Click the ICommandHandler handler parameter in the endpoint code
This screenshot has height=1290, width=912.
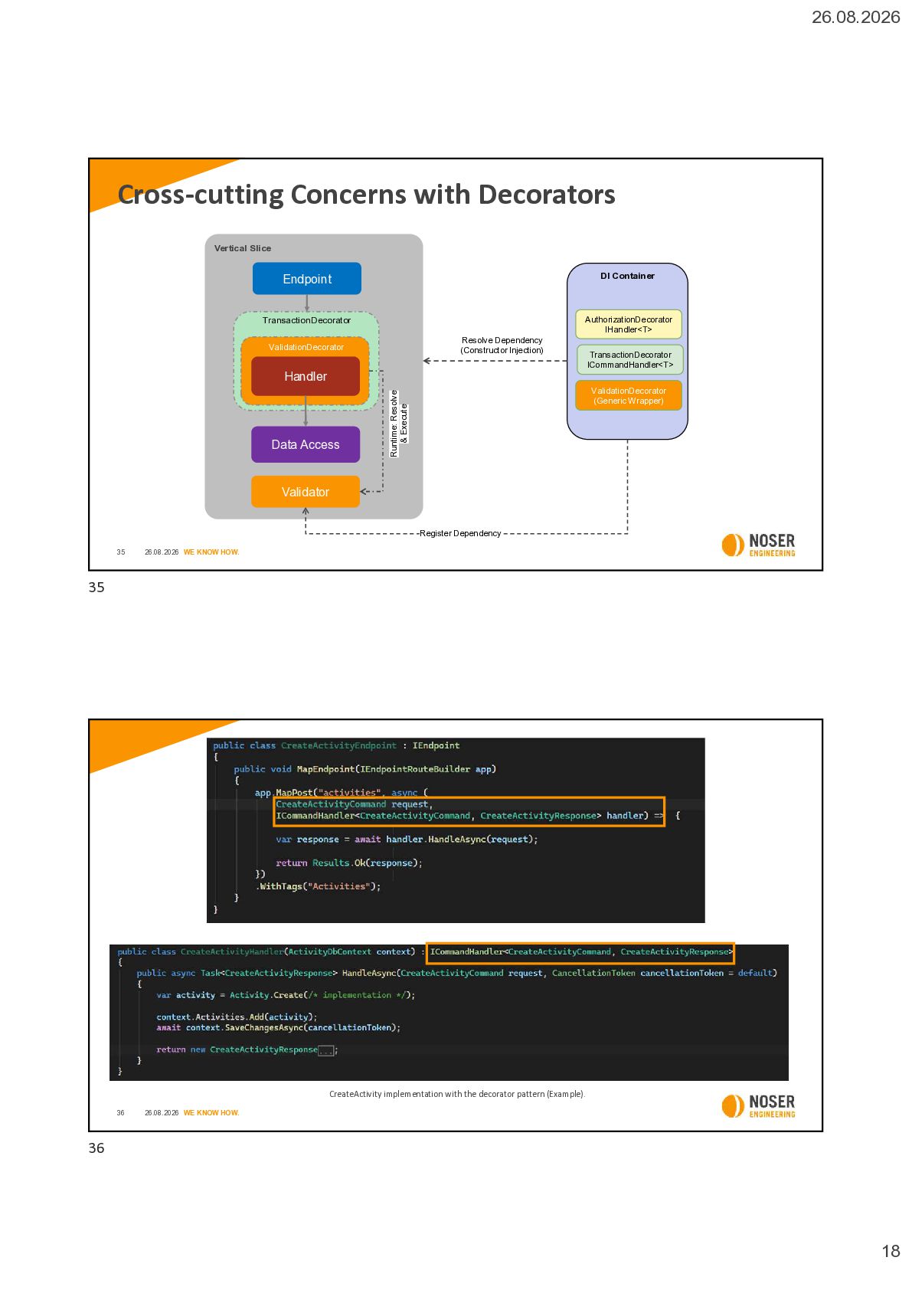[462, 816]
